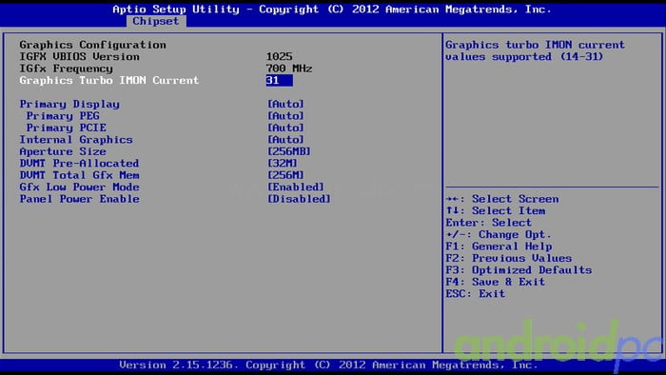Click the 700 MHz frequency value
The width and height of the screenshot is (666, 375).
289,69
